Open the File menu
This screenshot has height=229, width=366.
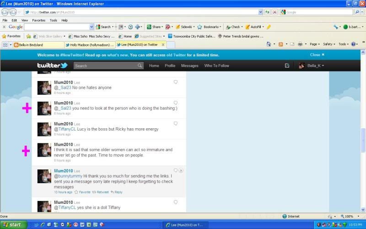pyautogui.click(x=5, y=20)
